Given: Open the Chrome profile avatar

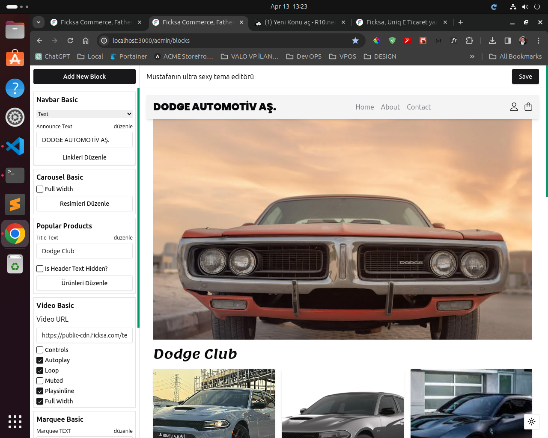Looking at the screenshot, I should (523, 41).
